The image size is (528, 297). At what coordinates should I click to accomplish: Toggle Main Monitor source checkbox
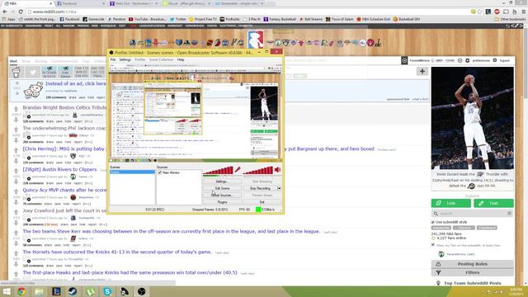[x=160, y=172]
